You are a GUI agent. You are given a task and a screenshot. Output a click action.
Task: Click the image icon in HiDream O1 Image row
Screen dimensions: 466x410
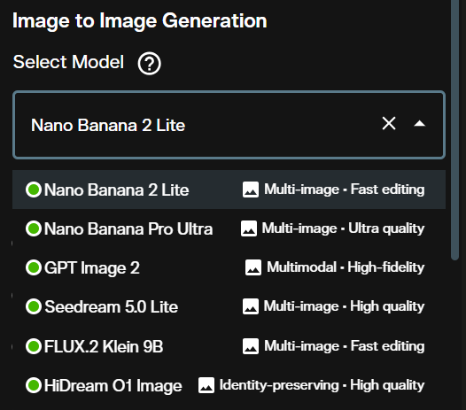coord(206,385)
